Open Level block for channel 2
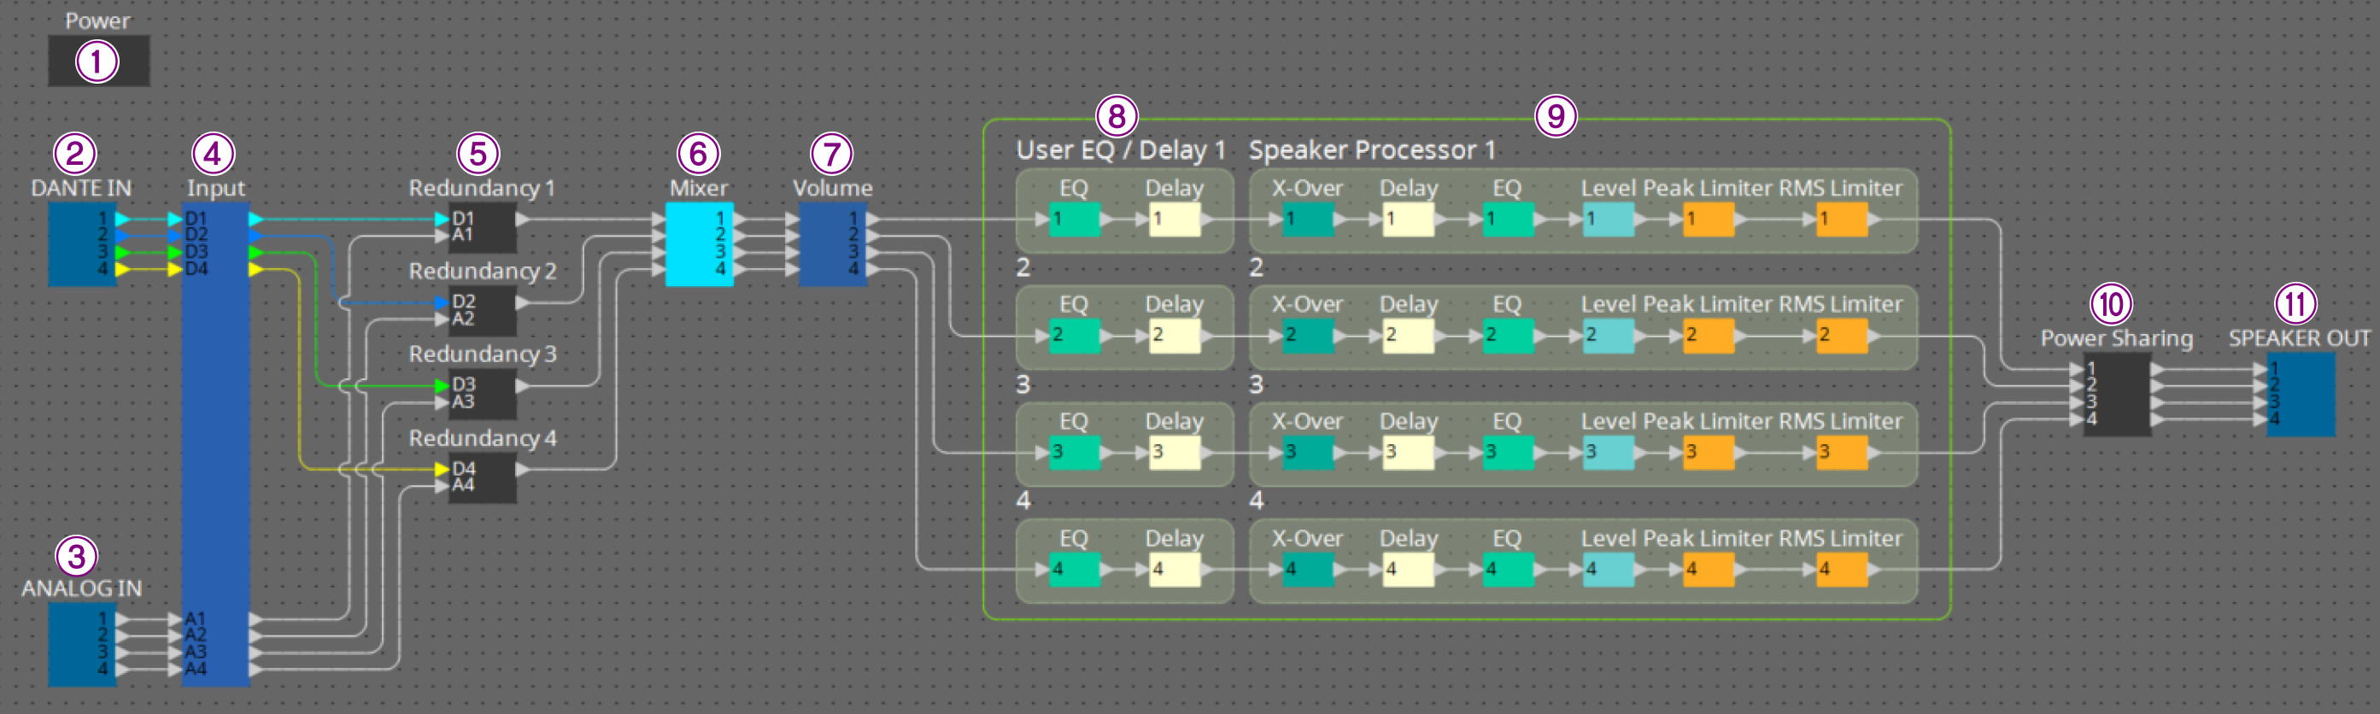 (1608, 337)
